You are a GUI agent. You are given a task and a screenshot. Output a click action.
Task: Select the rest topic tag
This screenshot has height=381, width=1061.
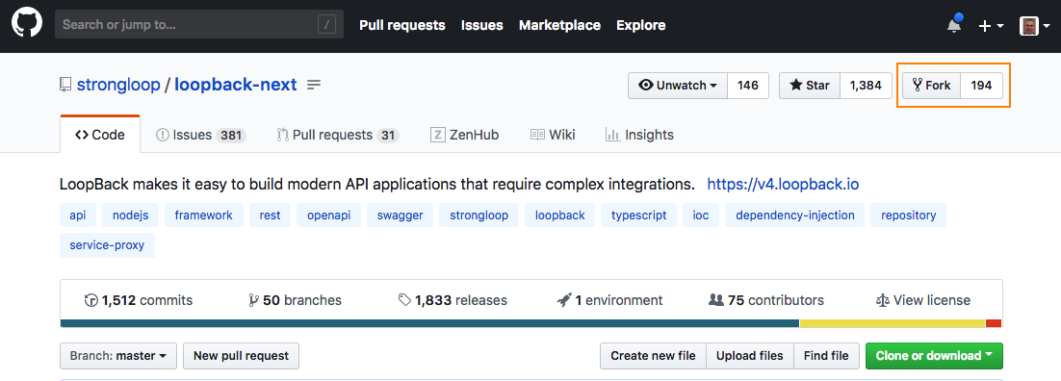270,216
